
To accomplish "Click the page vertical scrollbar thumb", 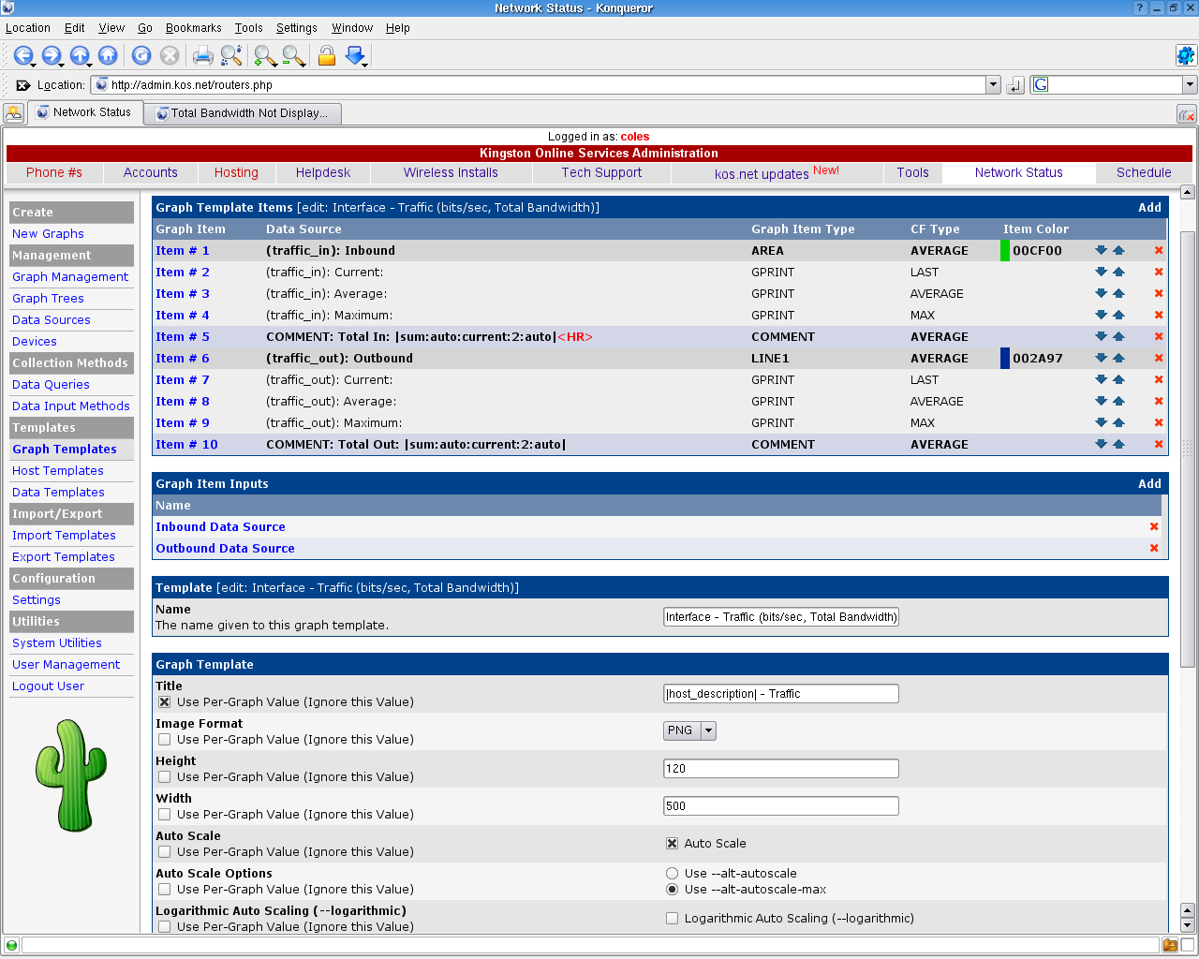I will (1188, 450).
